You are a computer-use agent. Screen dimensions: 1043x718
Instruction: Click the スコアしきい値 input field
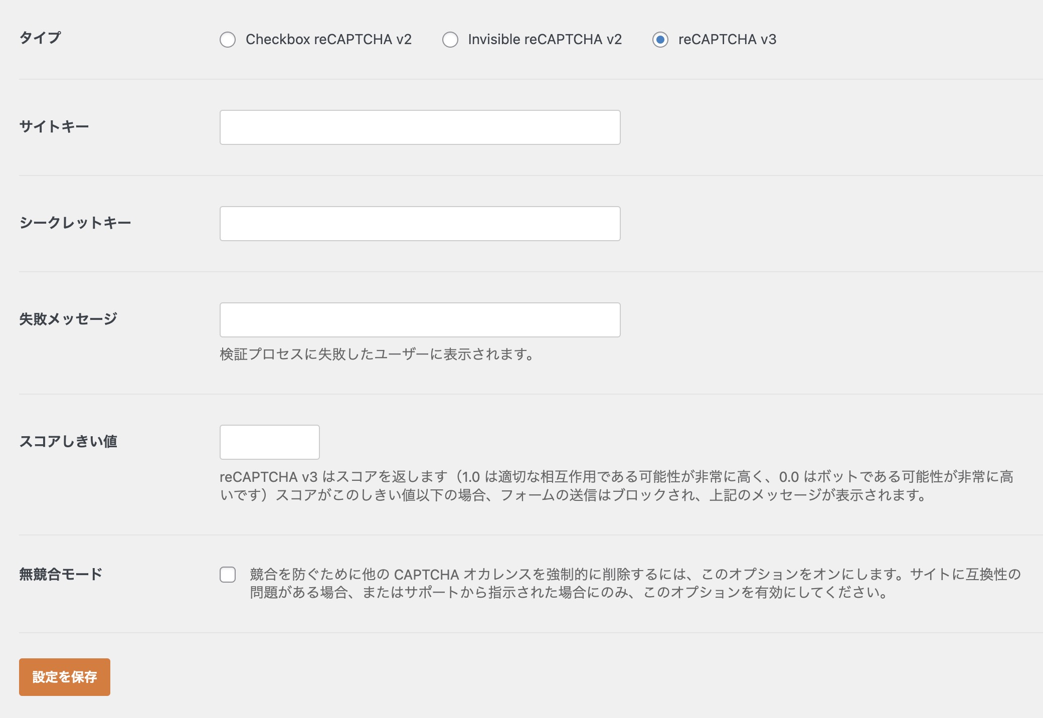270,442
